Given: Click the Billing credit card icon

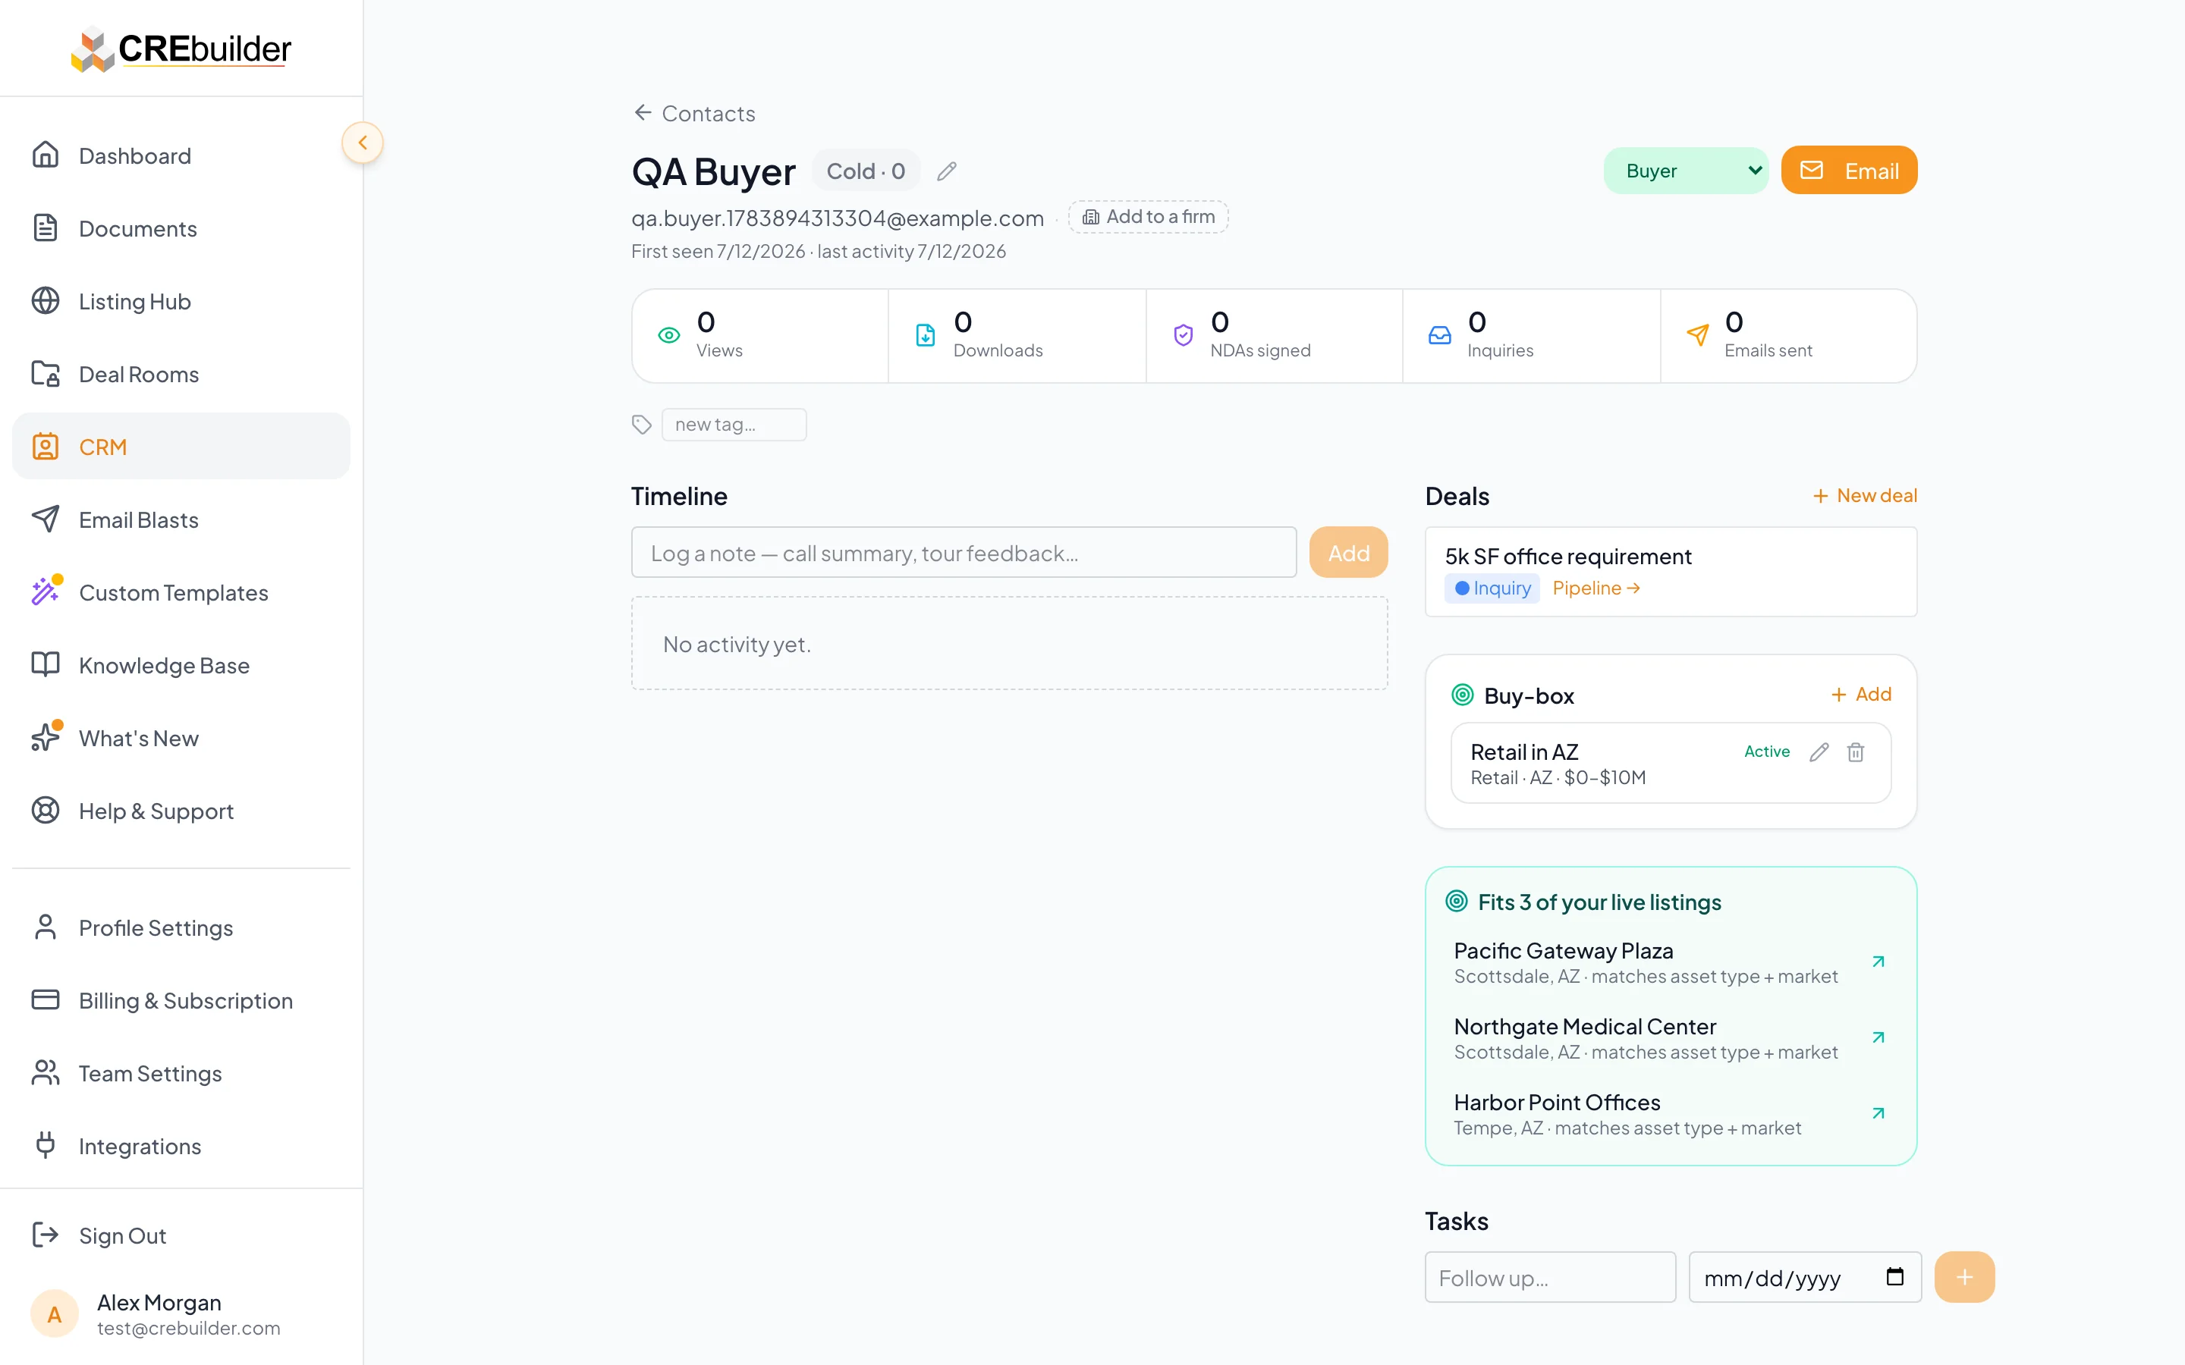Looking at the screenshot, I should coord(46,1000).
